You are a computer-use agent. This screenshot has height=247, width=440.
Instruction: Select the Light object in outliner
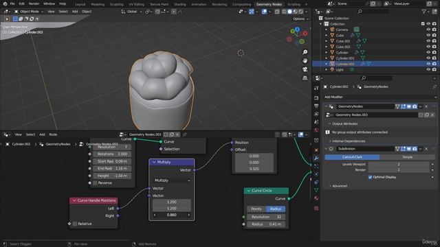(340, 70)
